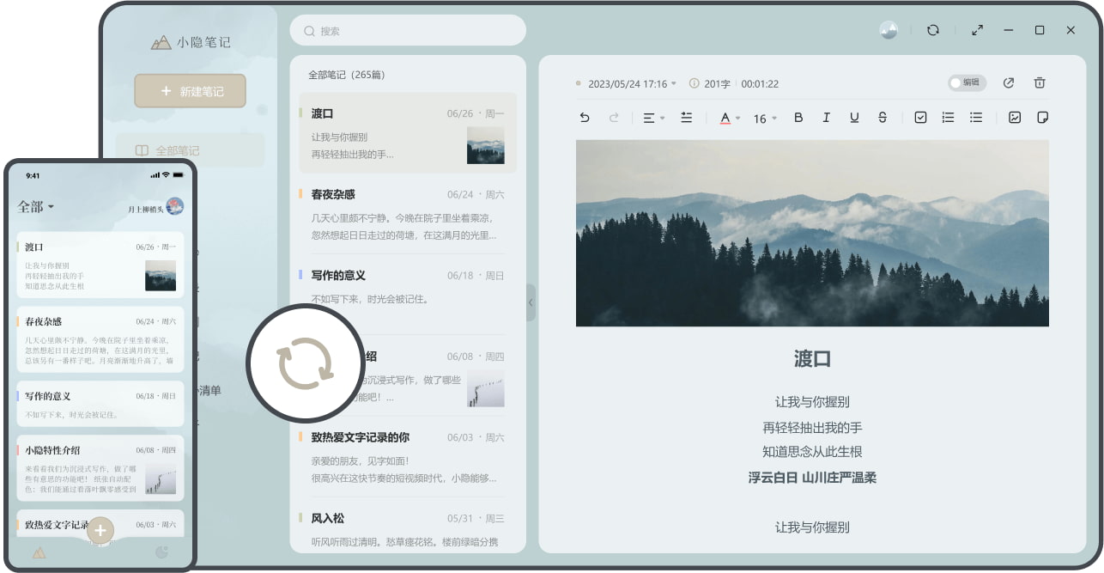Delete the current note
The image size is (1104, 573).
1040,83
